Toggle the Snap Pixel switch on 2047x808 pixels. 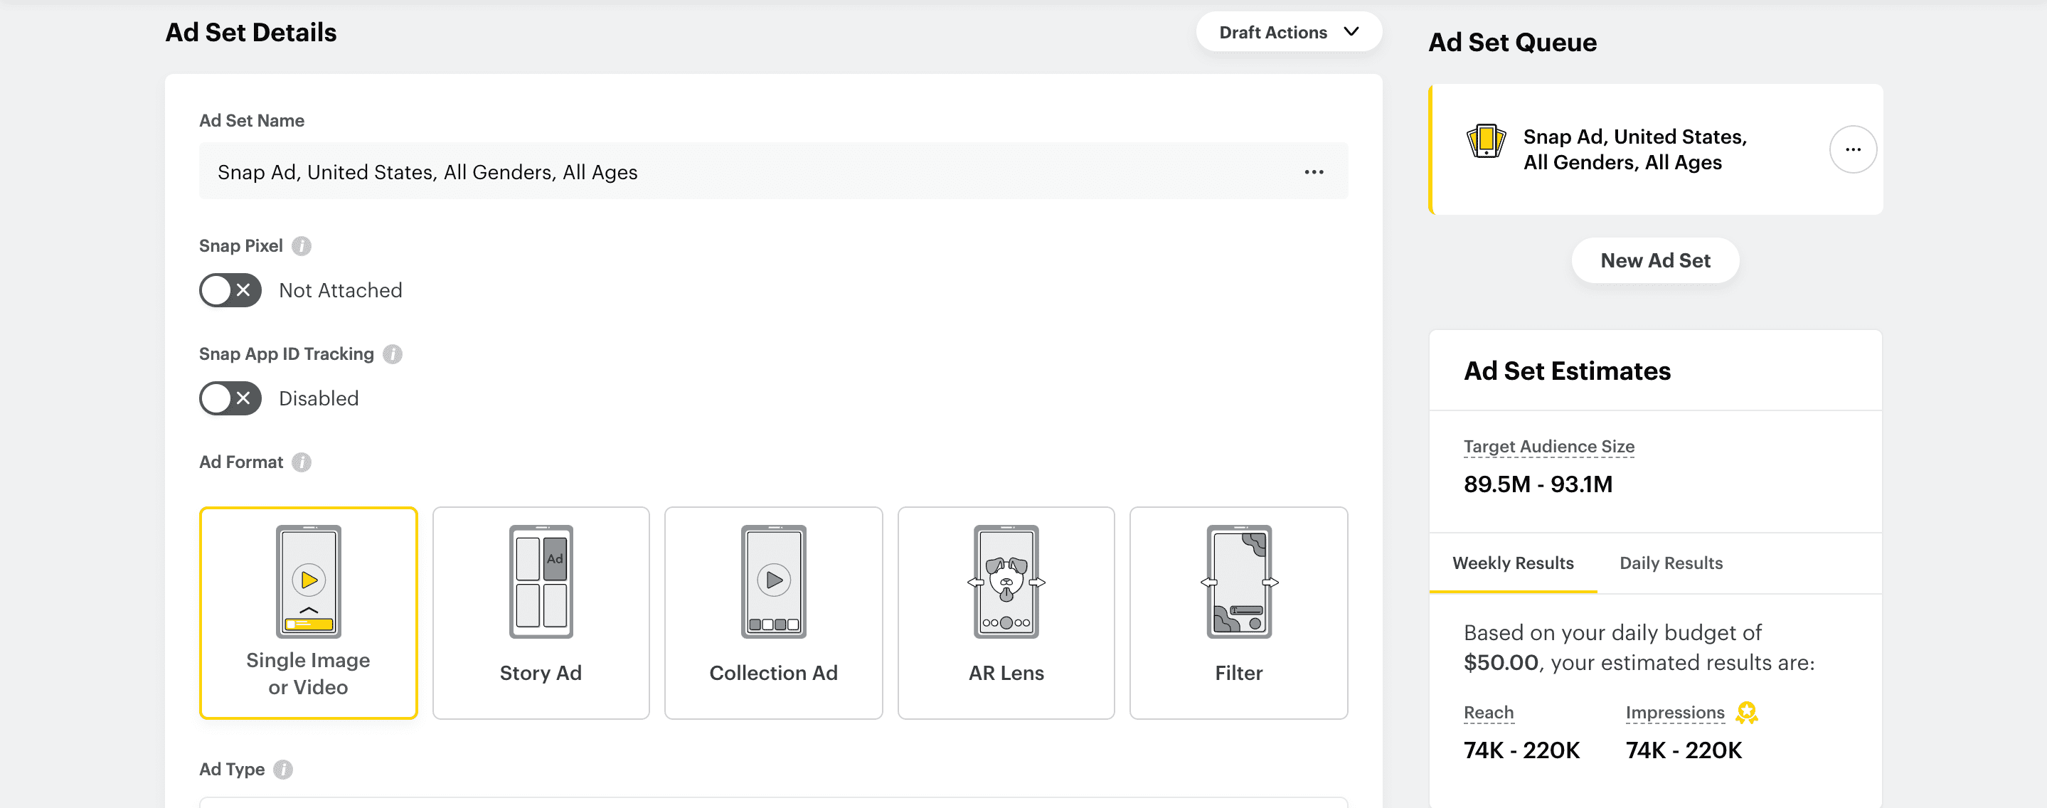[230, 291]
